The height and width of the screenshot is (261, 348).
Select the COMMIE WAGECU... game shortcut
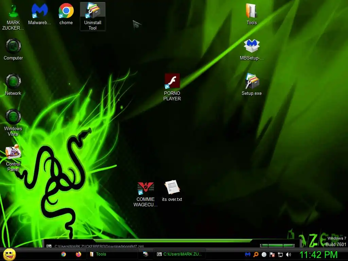click(x=145, y=194)
